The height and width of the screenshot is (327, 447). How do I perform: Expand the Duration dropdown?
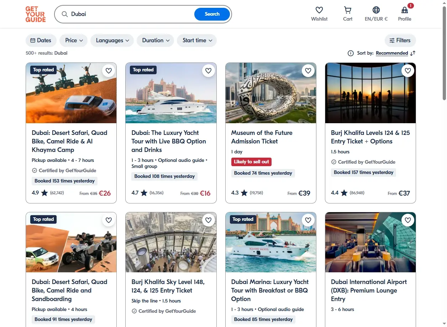coord(155,40)
